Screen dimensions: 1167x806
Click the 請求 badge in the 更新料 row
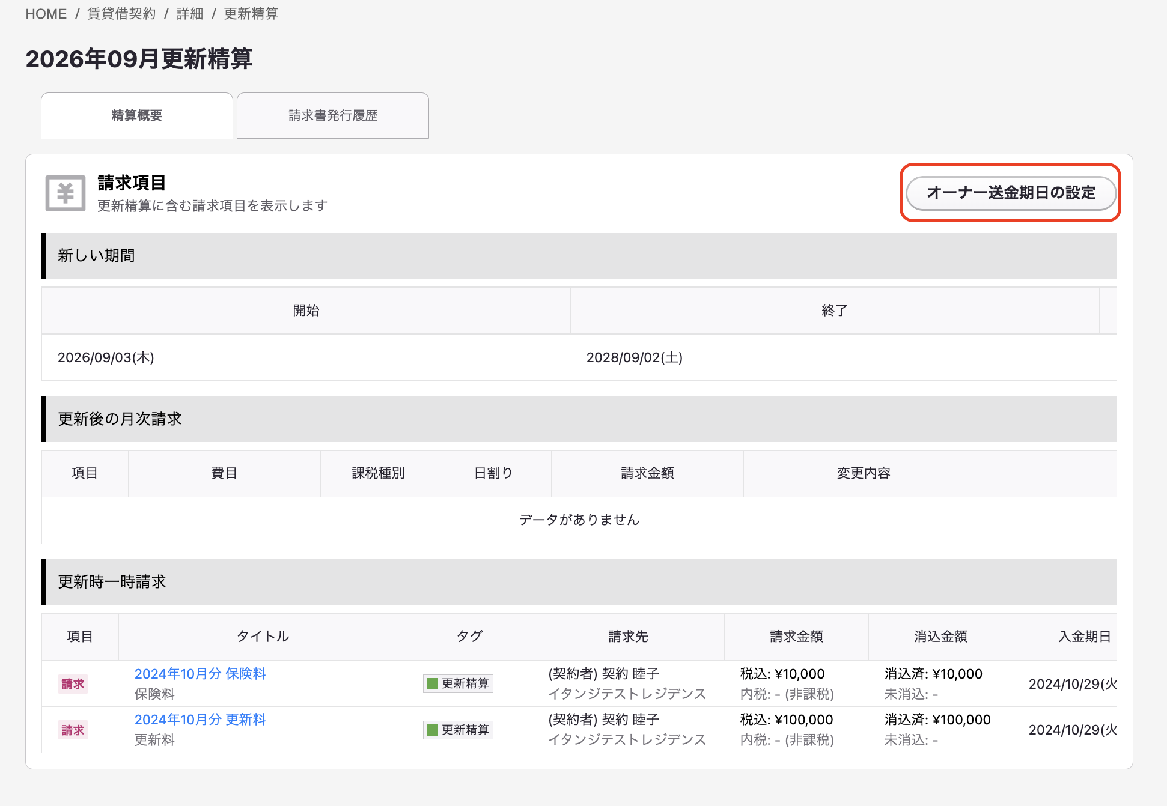(x=73, y=730)
